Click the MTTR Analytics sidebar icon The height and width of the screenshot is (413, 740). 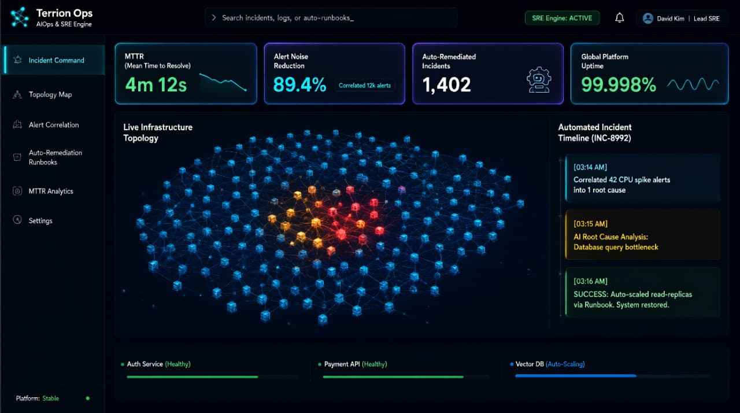(17, 191)
